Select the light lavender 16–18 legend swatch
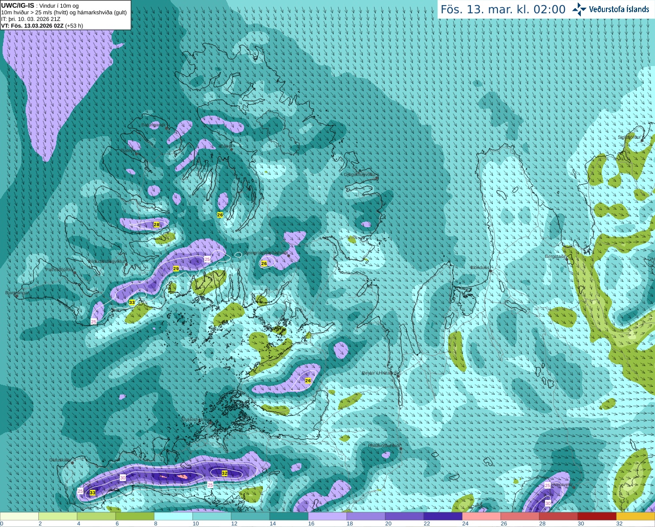The height and width of the screenshot is (527, 655). pos(327,516)
